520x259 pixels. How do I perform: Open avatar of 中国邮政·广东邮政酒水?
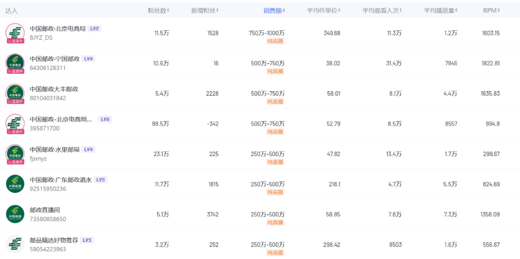15,184
